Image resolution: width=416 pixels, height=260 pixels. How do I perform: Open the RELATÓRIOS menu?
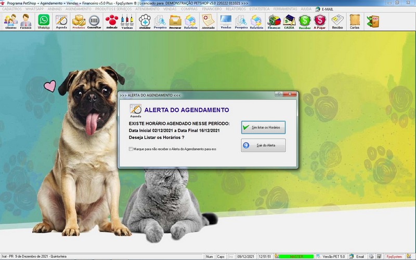click(236, 9)
